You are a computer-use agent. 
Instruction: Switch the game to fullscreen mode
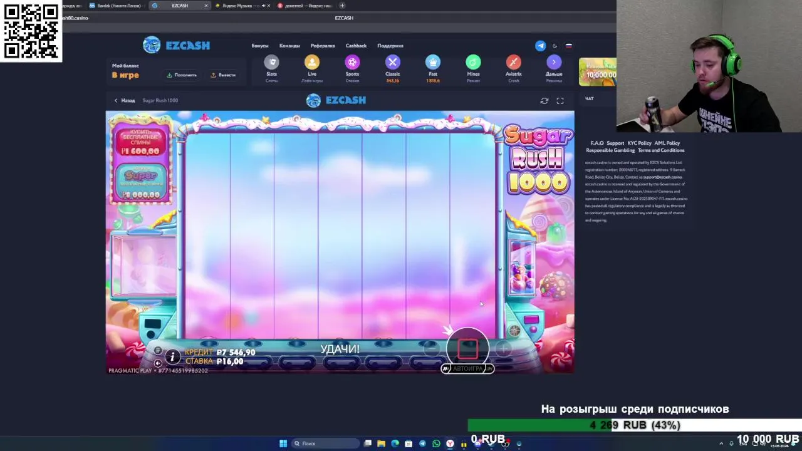point(560,100)
